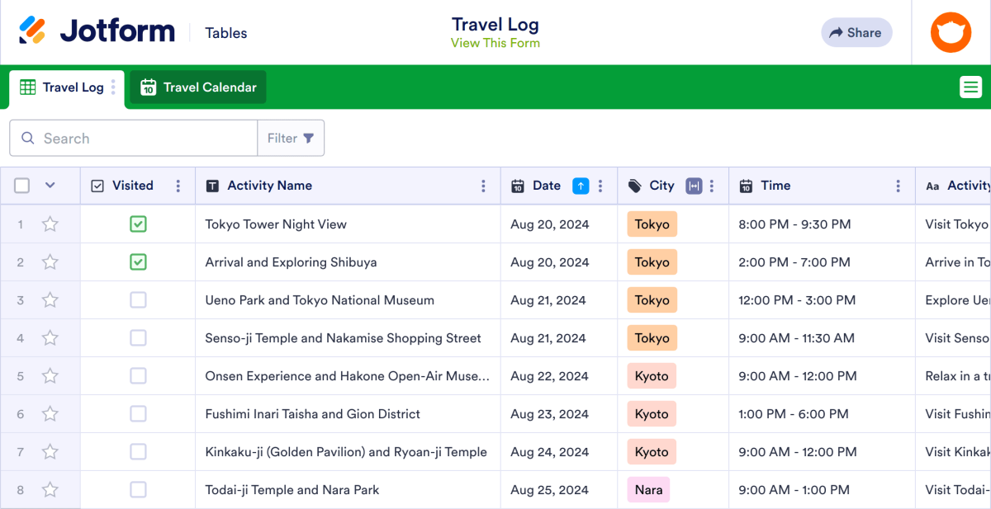Click the Jotform logo icon
The width and height of the screenshot is (991, 509).
pyautogui.click(x=35, y=31)
